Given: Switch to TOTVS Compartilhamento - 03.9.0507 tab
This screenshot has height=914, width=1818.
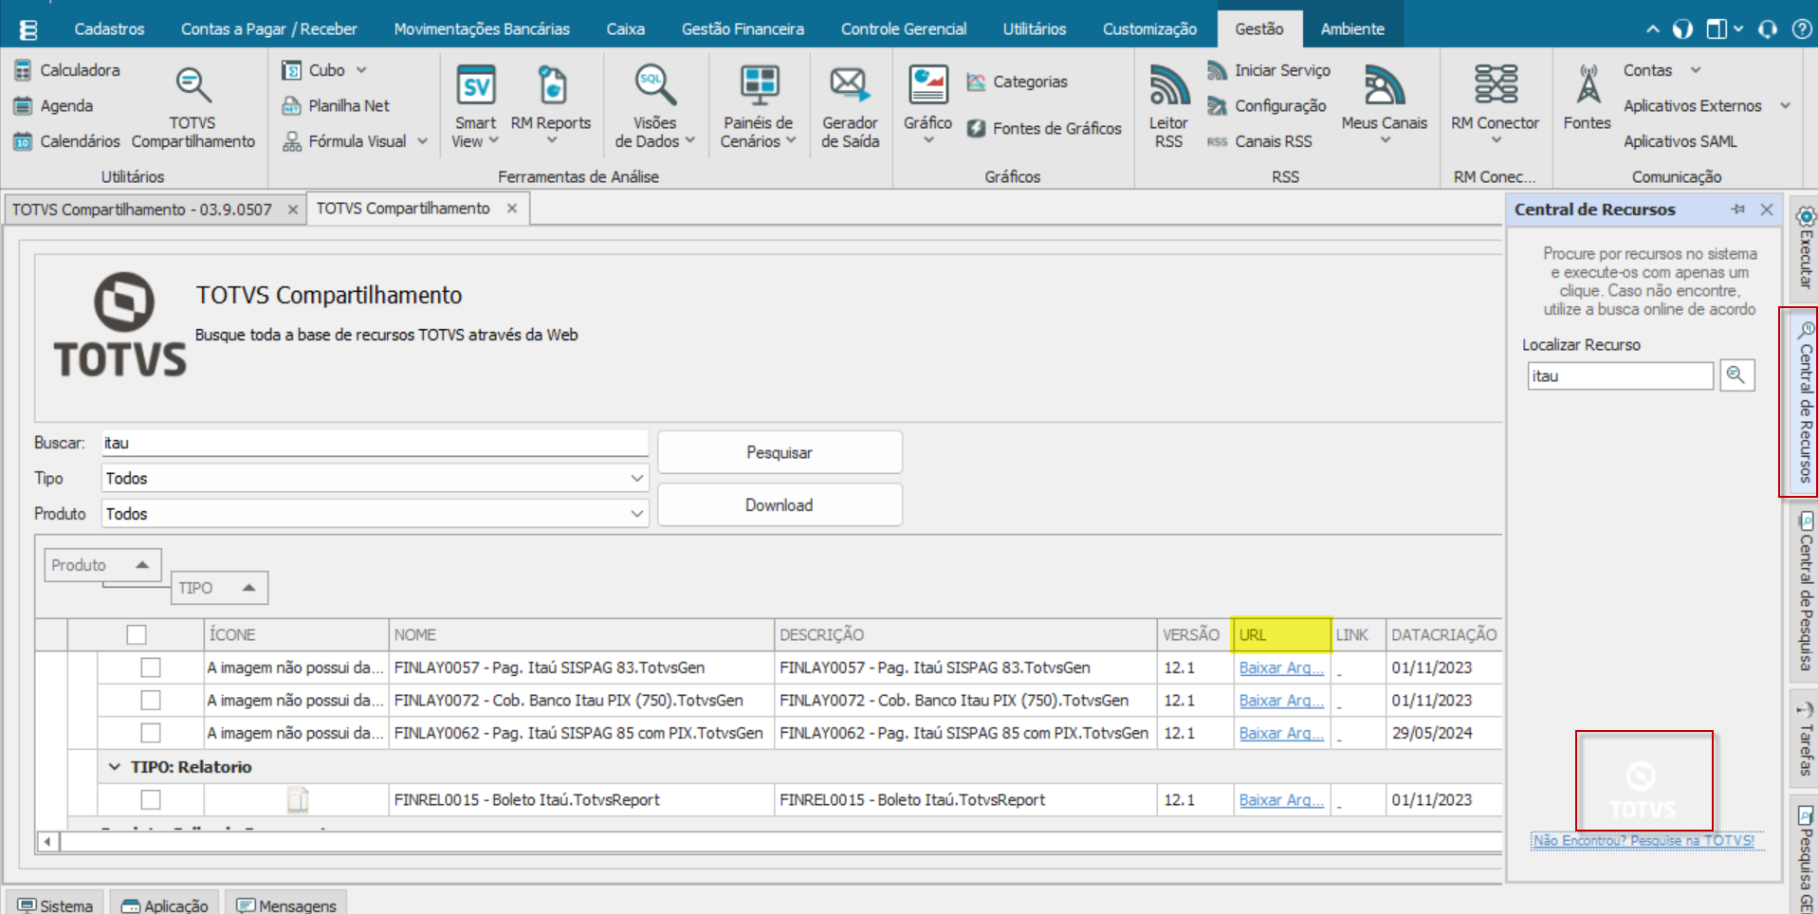Looking at the screenshot, I should 142,210.
